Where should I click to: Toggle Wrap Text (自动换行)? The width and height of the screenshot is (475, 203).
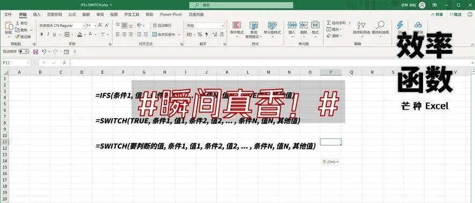click(162, 25)
